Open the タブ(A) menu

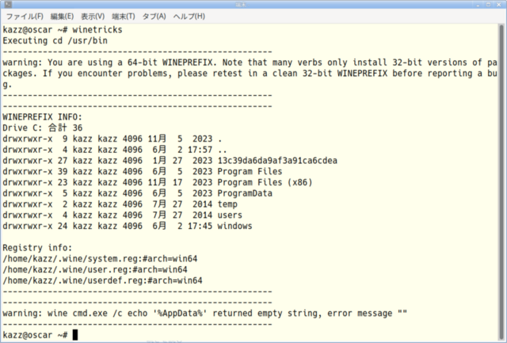pos(154,17)
